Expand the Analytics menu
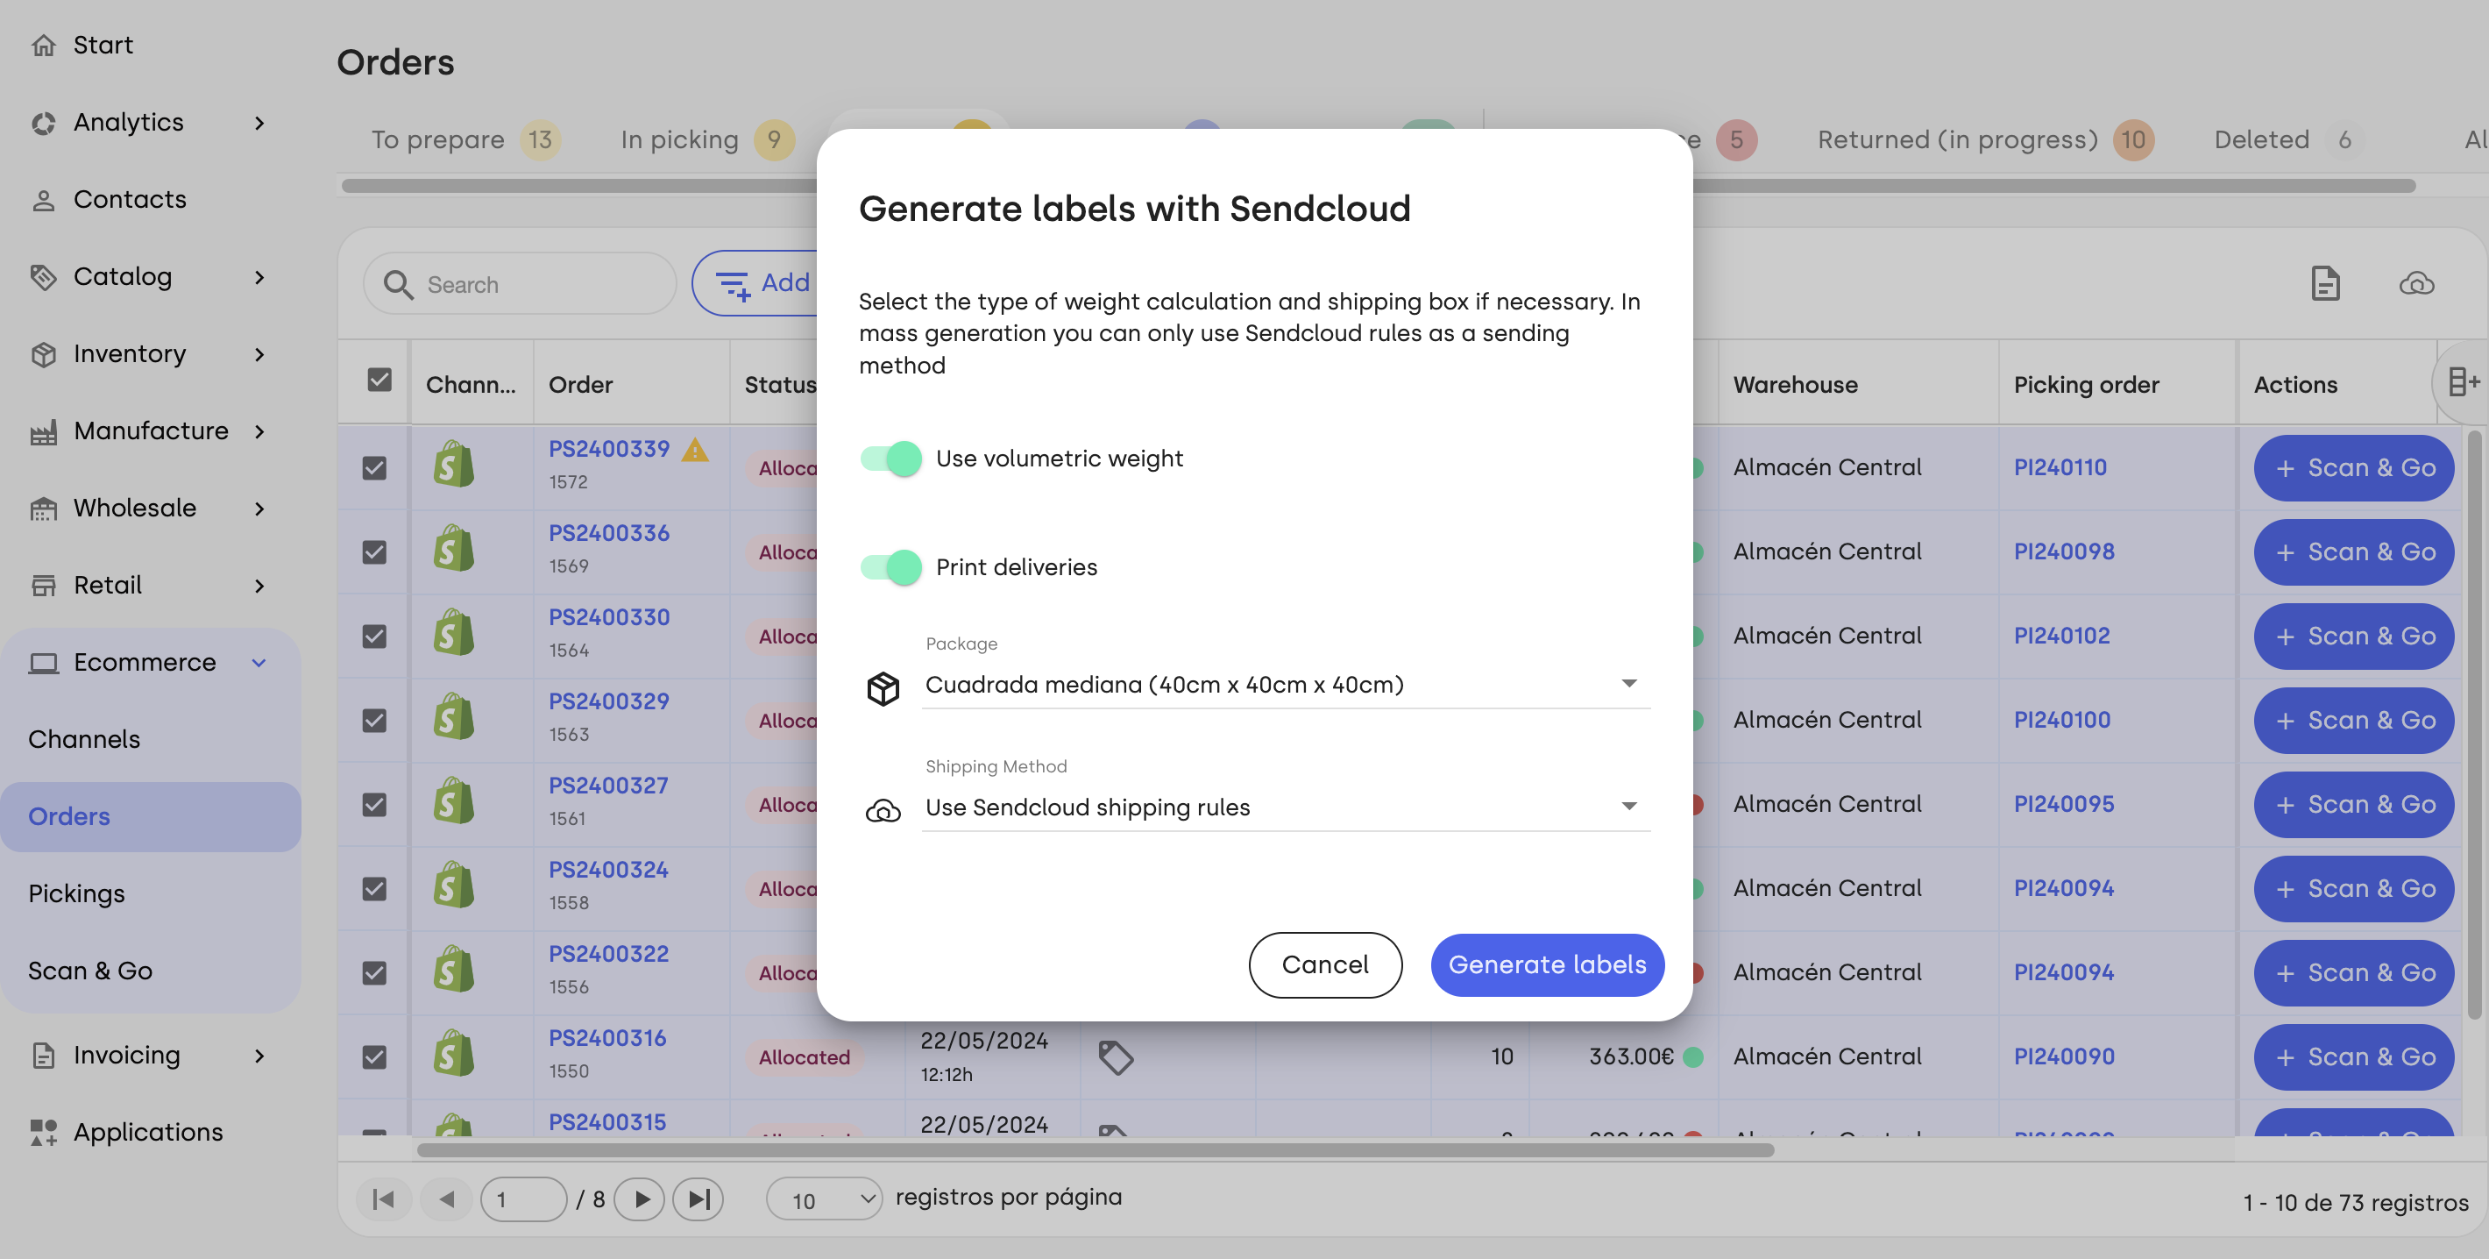Viewport: 2489px width, 1259px height. tap(259, 123)
